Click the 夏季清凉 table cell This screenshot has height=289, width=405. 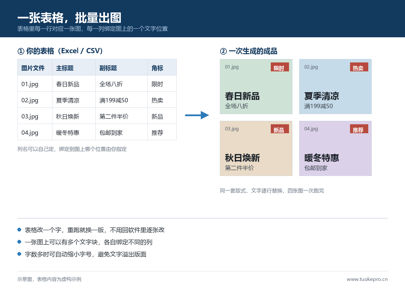(x=74, y=100)
